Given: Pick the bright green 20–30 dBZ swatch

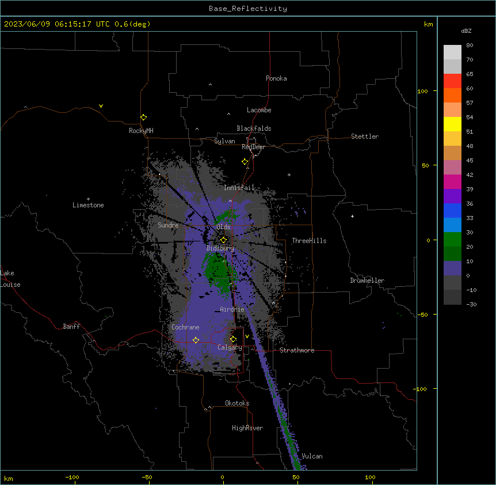Looking at the screenshot, I should (452, 240).
